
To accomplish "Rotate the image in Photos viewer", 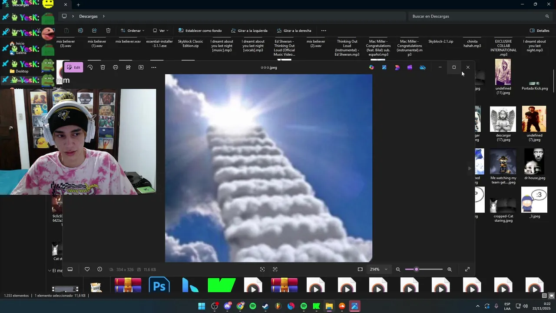I will [90, 67].
